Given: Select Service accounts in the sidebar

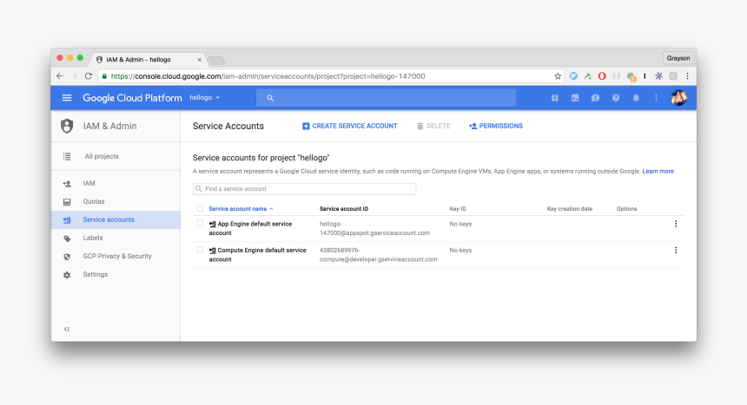Looking at the screenshot, I should pyautogui.click(x=116, y=220).
